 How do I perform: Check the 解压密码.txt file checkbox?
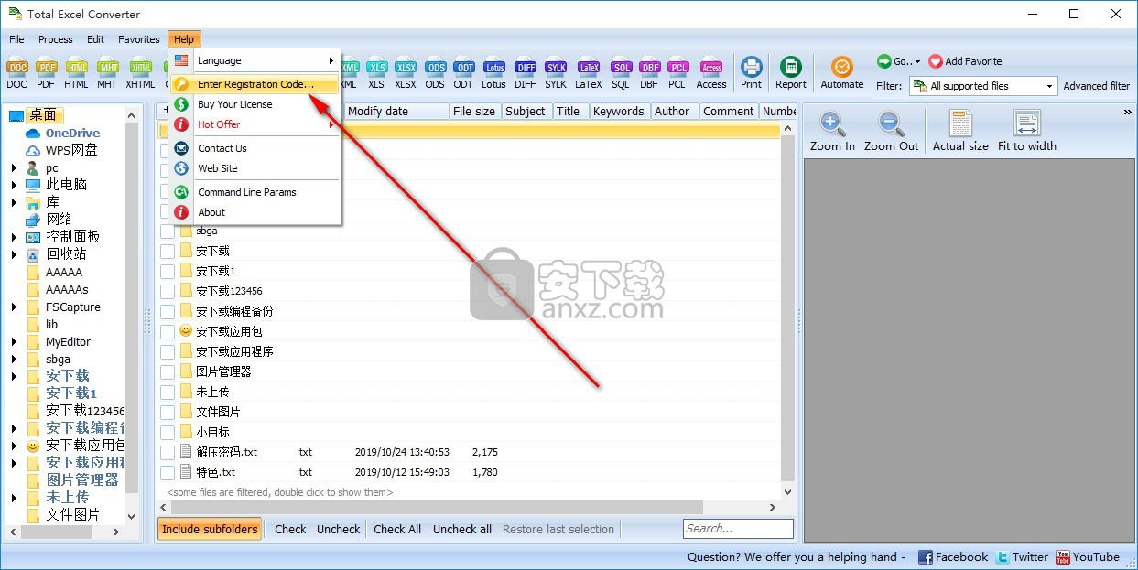pyautogui.click(x=168, y=452)
